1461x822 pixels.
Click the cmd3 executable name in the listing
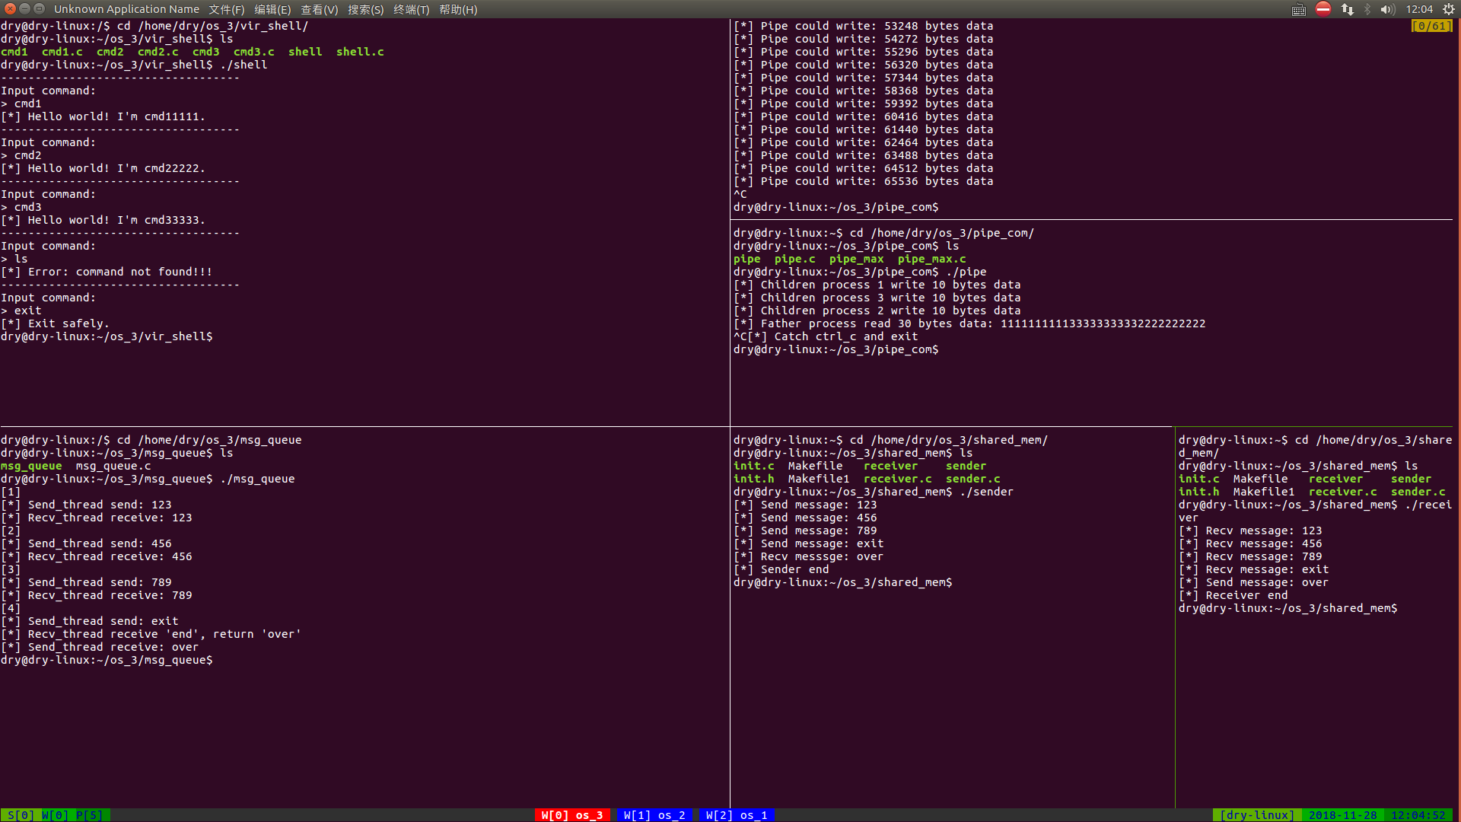point(205,52)
